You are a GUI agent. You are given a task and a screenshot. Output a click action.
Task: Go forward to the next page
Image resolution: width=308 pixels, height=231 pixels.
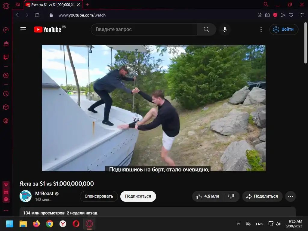click(x=27, y=15)
